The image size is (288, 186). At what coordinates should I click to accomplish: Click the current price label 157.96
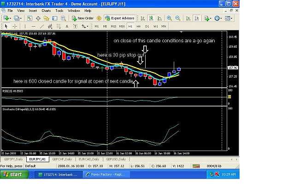click(x=233, y=68)
